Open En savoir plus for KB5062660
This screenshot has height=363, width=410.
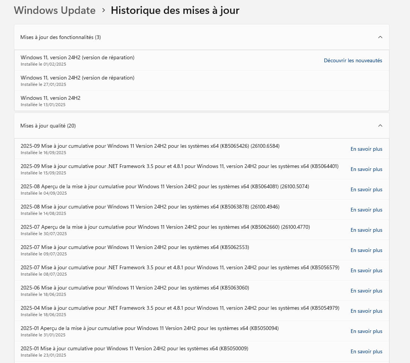pyautogui.click(x=366, y=230)
